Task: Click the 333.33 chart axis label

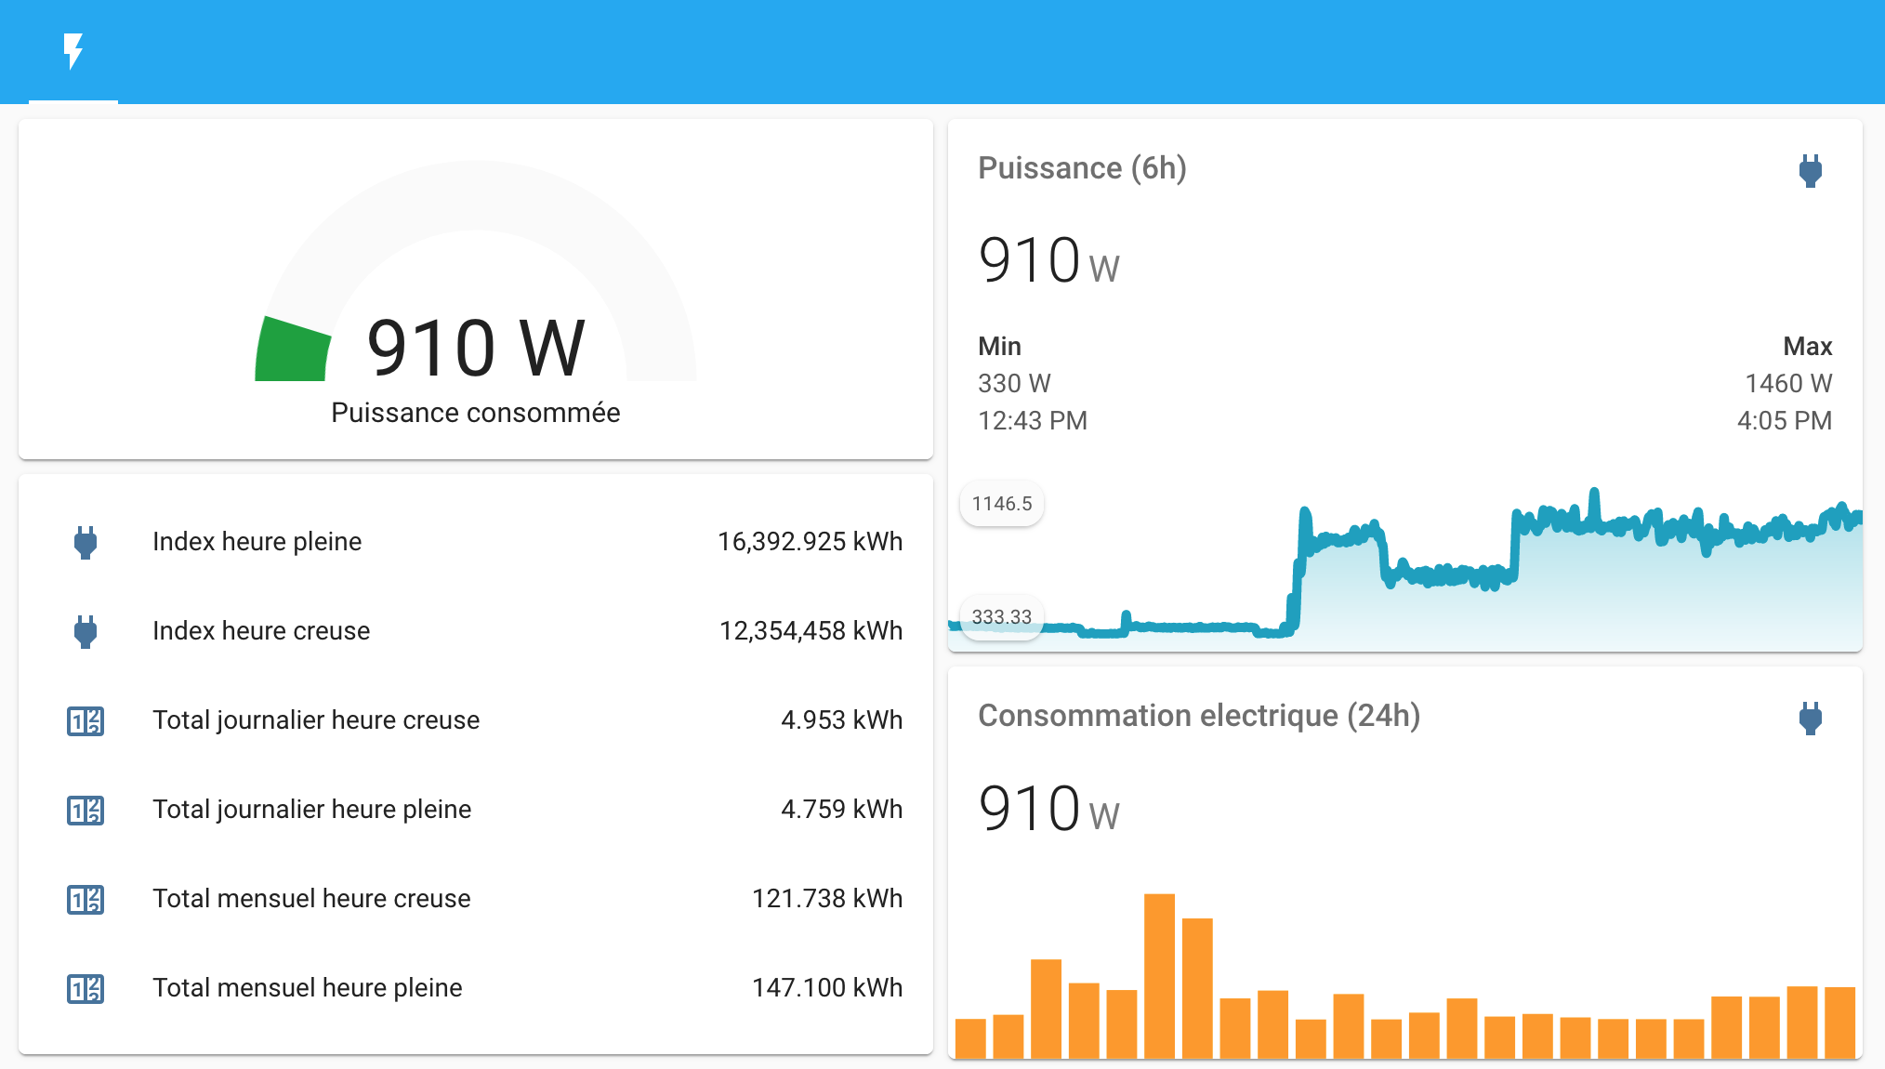Action: 1002,617
